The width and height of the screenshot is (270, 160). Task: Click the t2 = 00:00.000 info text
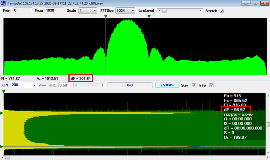[x=238, y=124]
